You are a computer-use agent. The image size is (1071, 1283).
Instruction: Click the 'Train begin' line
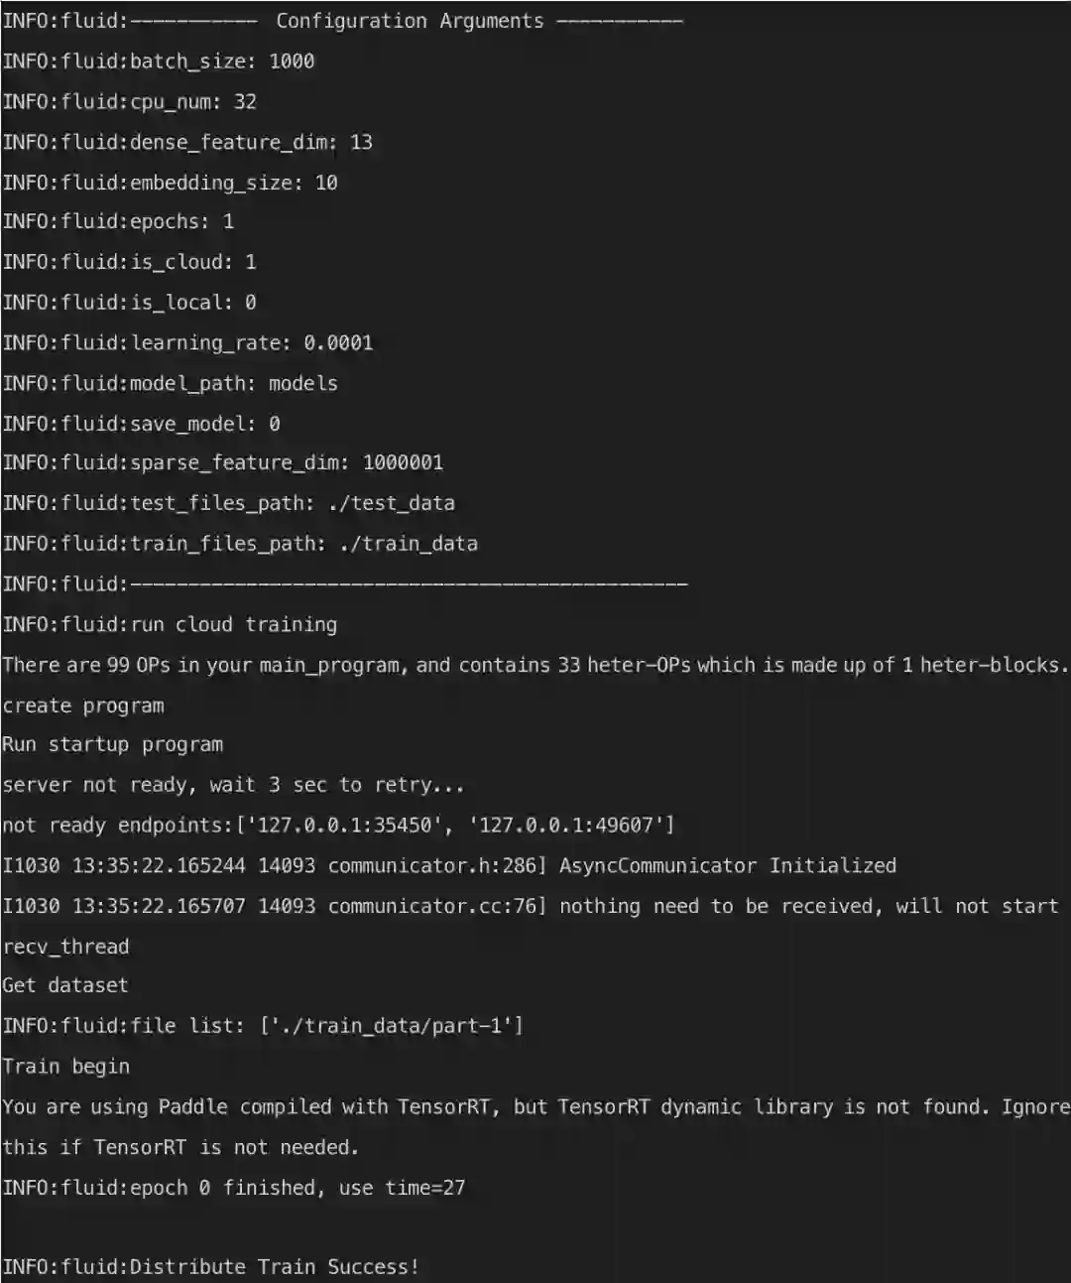tap(66, 1067)
